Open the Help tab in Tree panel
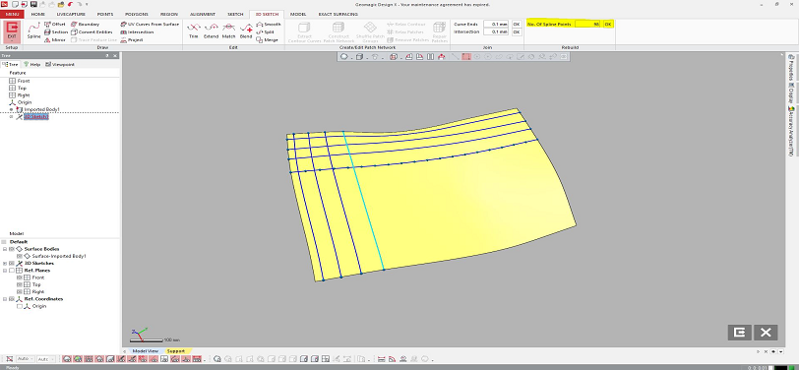The height and width of the screenshot is (370, 799). tap(32, 64)
